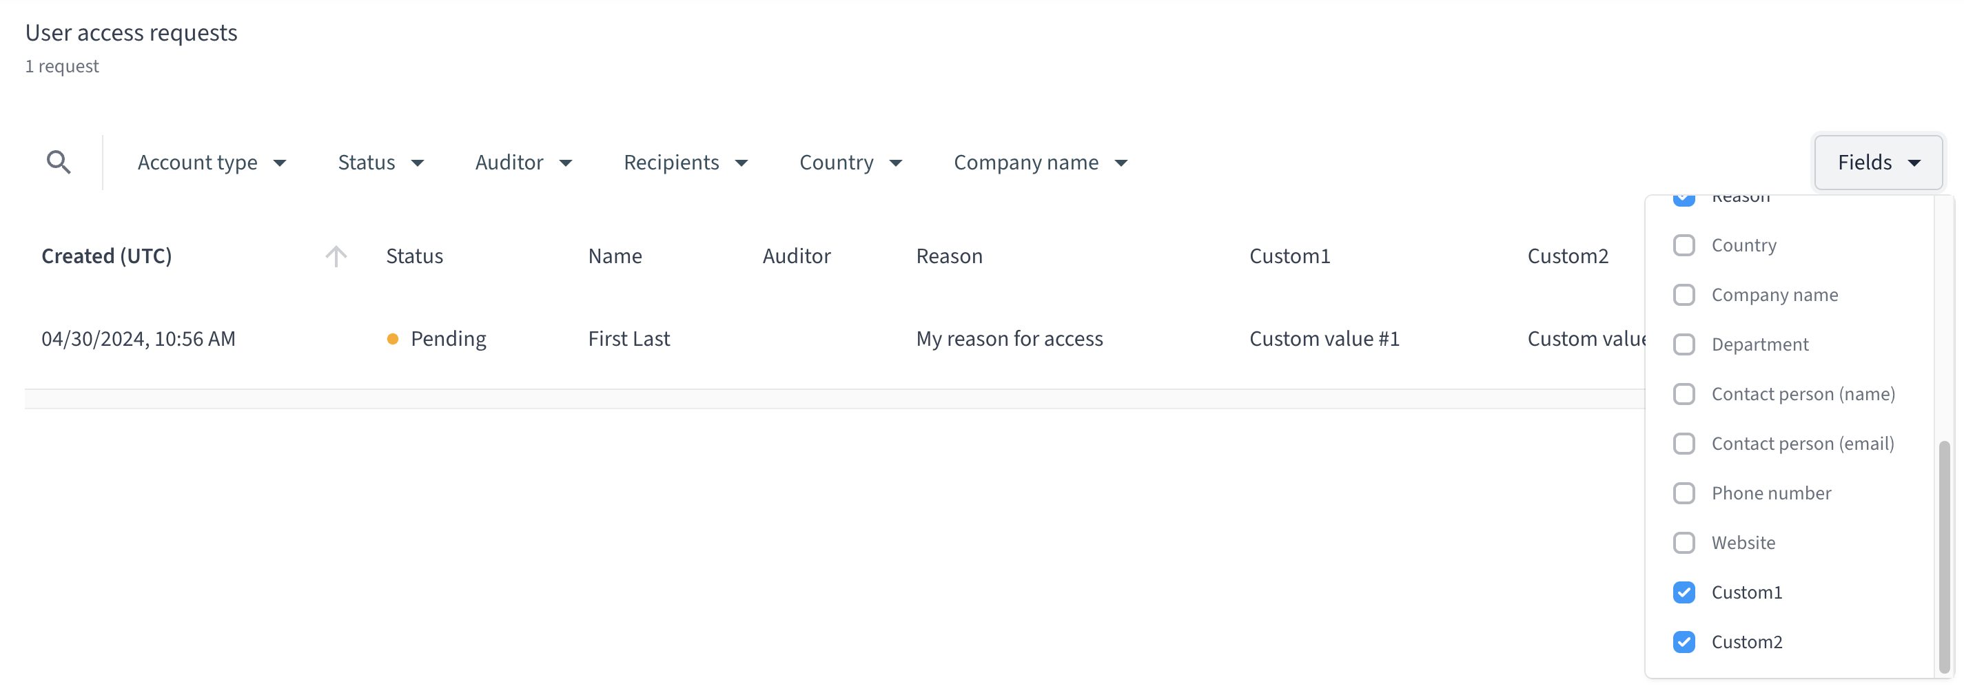1964x693 pixels.
Task: Click the Fields list vertical scrollbar
Action: click(1944, 557)
